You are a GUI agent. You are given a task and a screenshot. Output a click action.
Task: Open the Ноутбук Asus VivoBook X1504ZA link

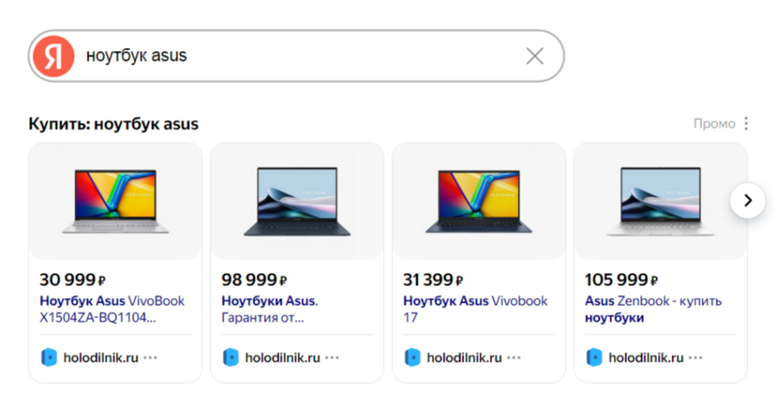[x=112, y=309]
